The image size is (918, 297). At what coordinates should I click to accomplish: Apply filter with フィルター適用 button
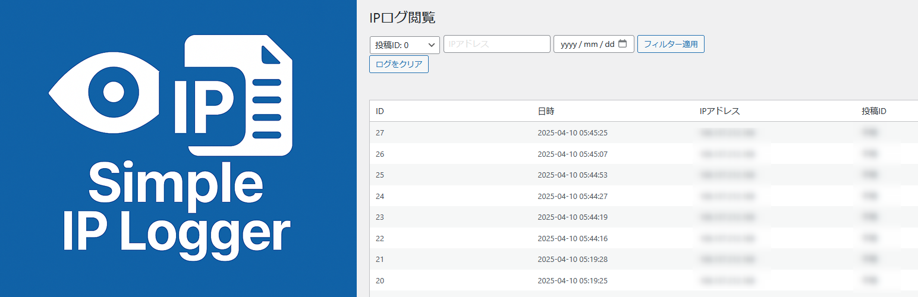tap(671, 44)
